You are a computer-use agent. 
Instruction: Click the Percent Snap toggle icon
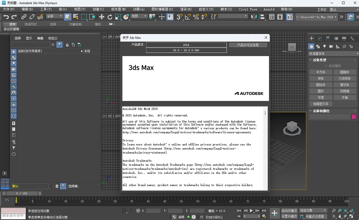(x=196, y=17)
